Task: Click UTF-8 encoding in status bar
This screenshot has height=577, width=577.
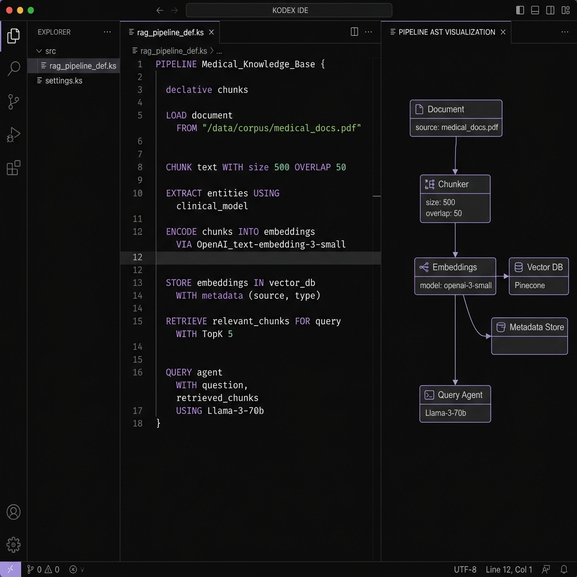Action: click(465, 570)
